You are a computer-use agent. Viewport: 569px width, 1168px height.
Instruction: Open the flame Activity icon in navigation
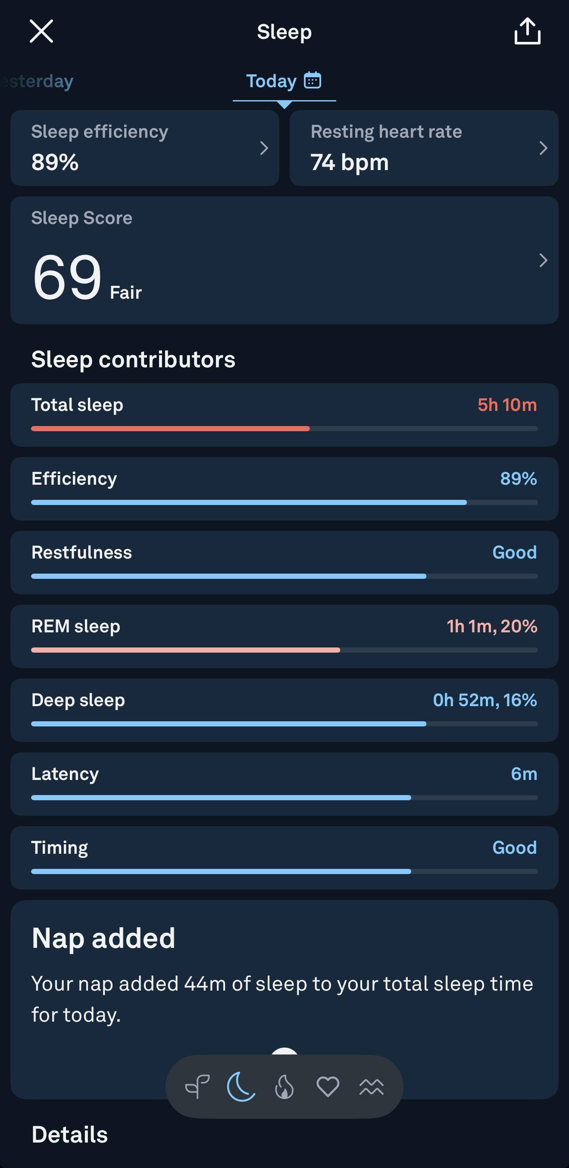[284, 1086]
